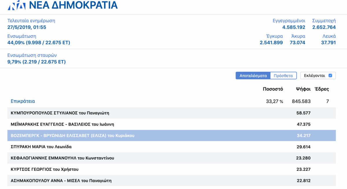Click the Έδρες column header
The image size is (347, 189).
coord(322,89)
